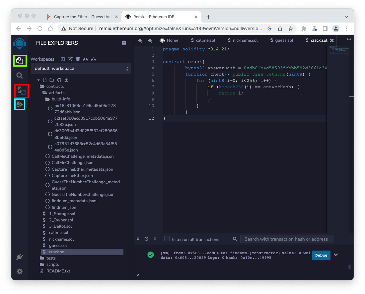The height and width of the screenshot is (294, 365).
Task: Expand the tests folder
Action: 51,258
